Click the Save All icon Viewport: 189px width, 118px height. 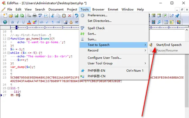tap(22, 16)
